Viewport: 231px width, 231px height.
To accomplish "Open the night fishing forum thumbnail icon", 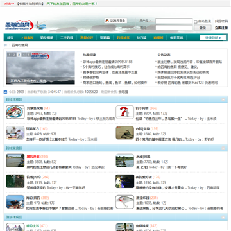I will 125,181.
